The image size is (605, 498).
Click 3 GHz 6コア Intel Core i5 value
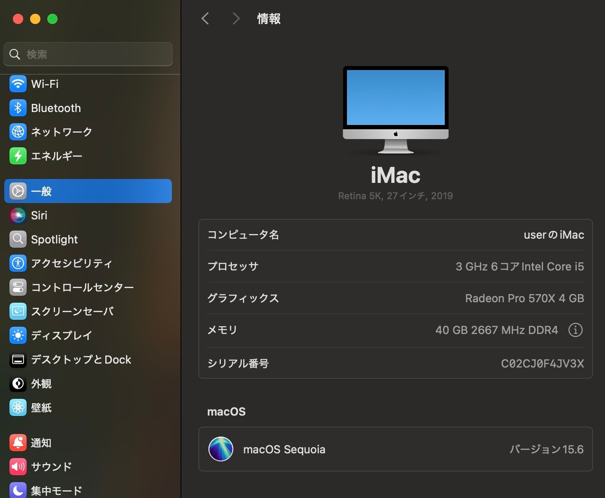coord(520,267)
